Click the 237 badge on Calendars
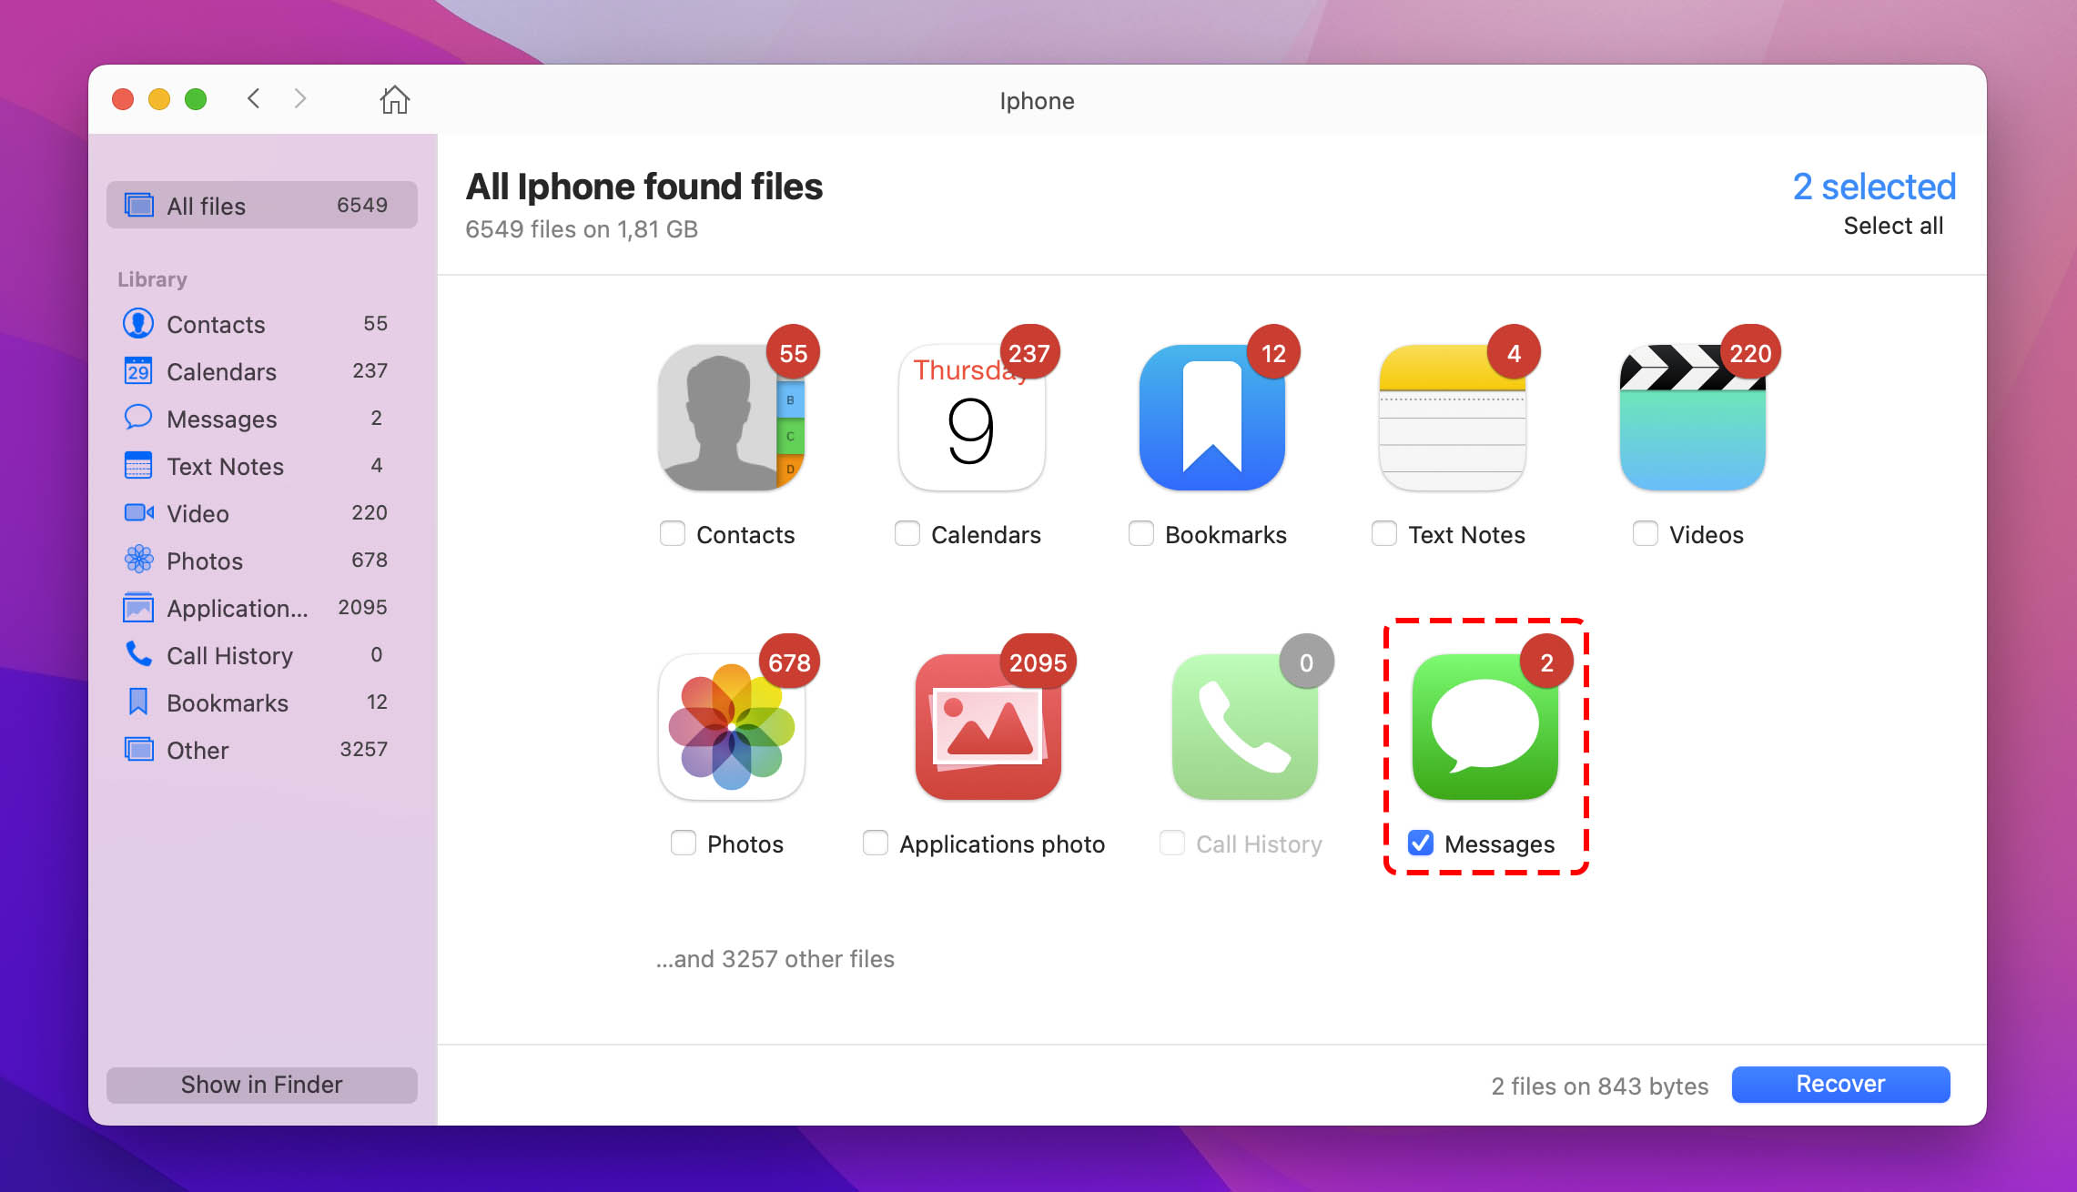 pyautogui.click(x=1029, y=353)
